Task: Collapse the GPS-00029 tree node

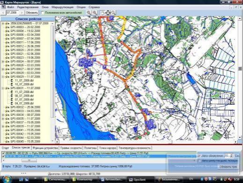Action: (x=3, y=77)
